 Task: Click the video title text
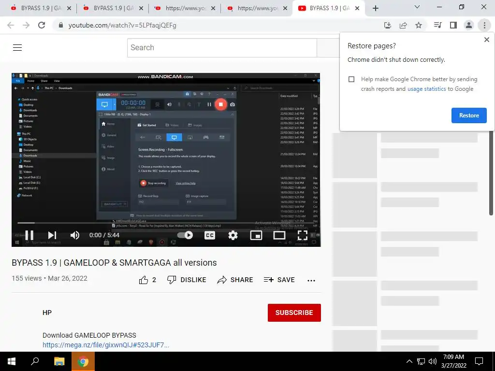[x=114, y=263]
